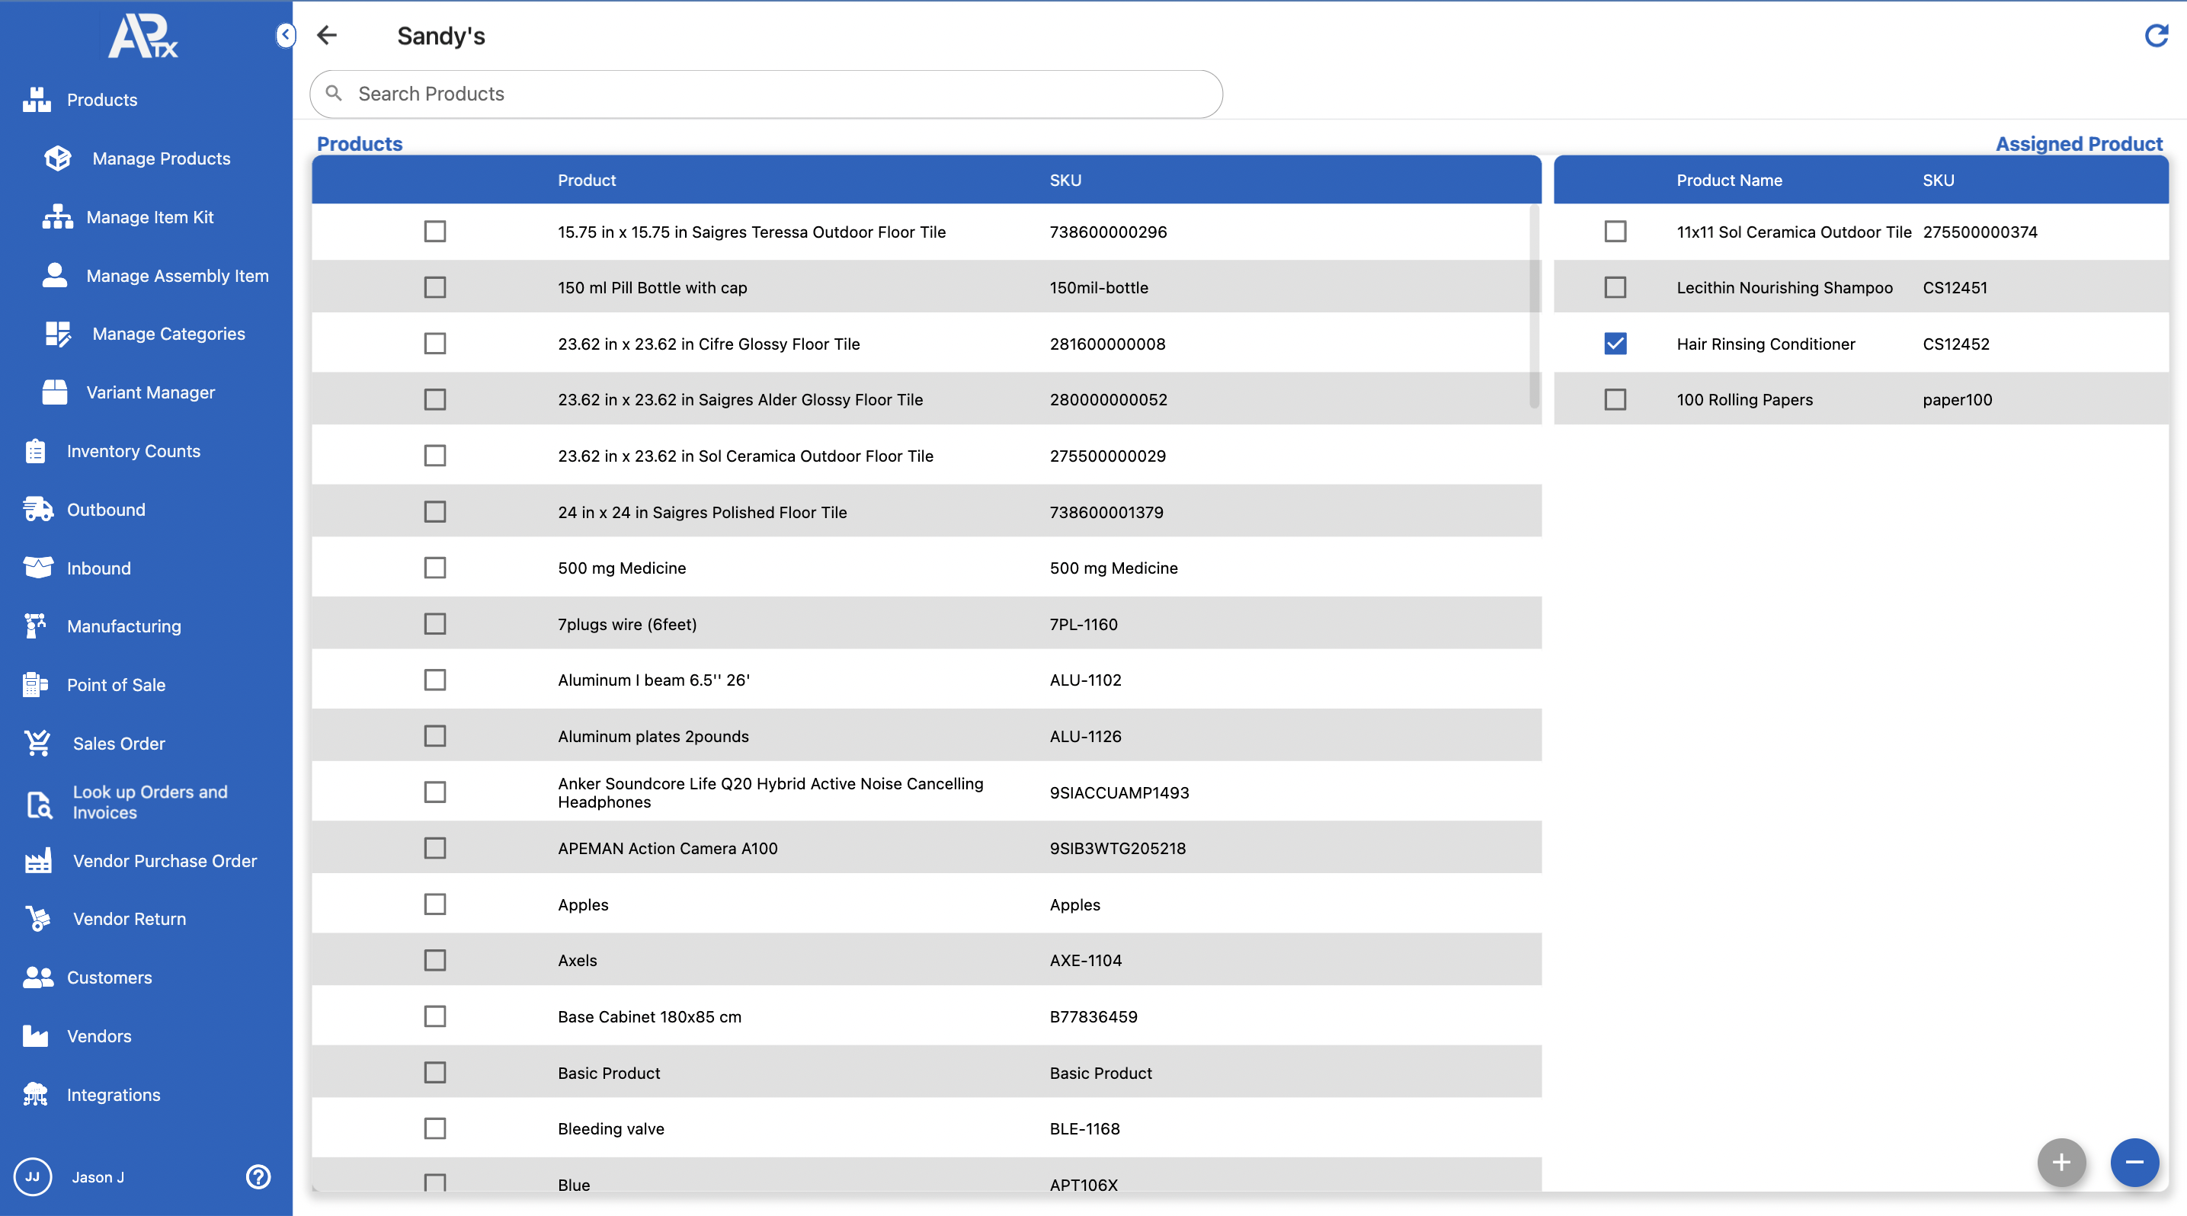Click the Sales Order cart icon
Viewport: 2187px width, 1216px height.
[37, 744]
